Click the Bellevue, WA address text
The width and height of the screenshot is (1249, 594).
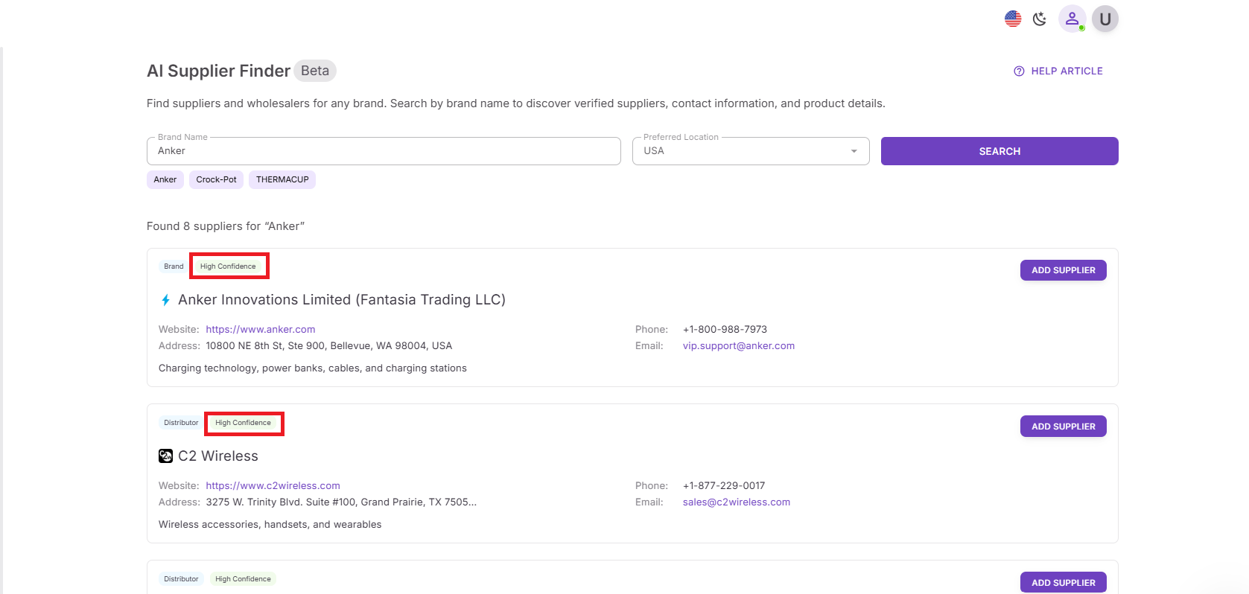point(329,345)
